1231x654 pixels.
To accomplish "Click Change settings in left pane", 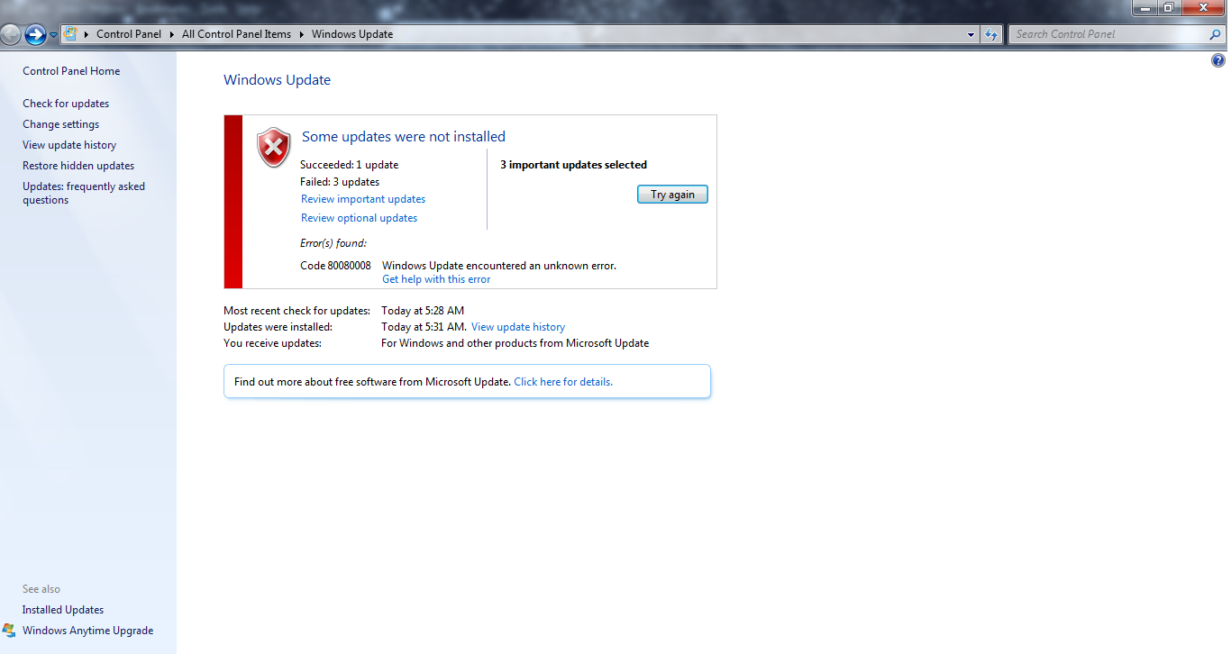I will [61, 124].
